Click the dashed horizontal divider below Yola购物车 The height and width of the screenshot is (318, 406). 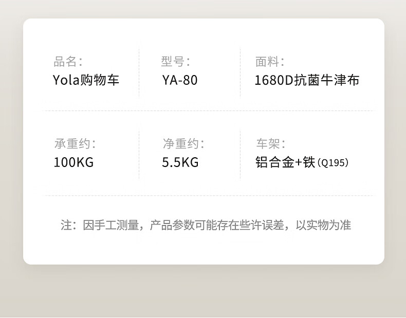[x=206, y=110]
